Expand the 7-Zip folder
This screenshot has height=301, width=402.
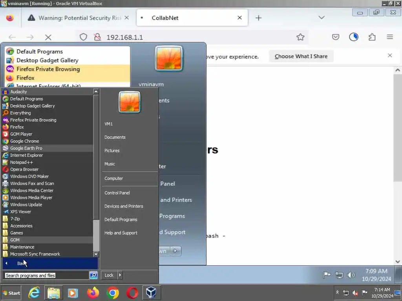[x=48, y=219]
